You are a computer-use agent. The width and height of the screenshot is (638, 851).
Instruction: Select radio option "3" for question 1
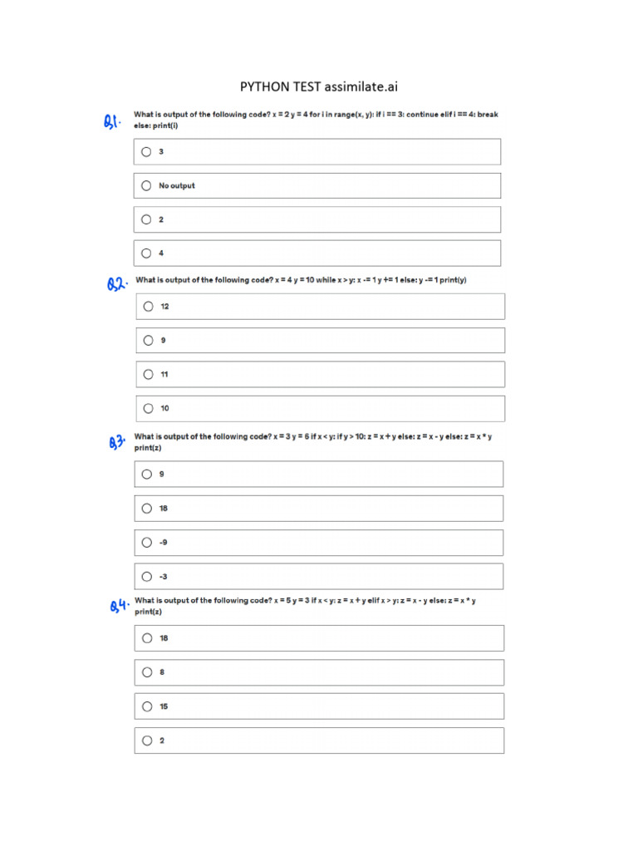click(146, 152)
